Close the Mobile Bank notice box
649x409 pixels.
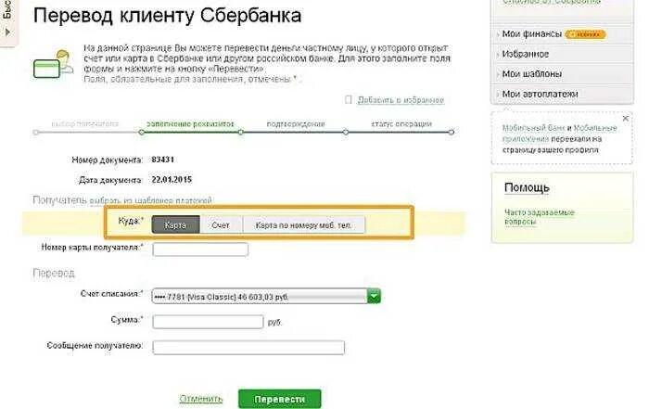click(x=626, y=119)
